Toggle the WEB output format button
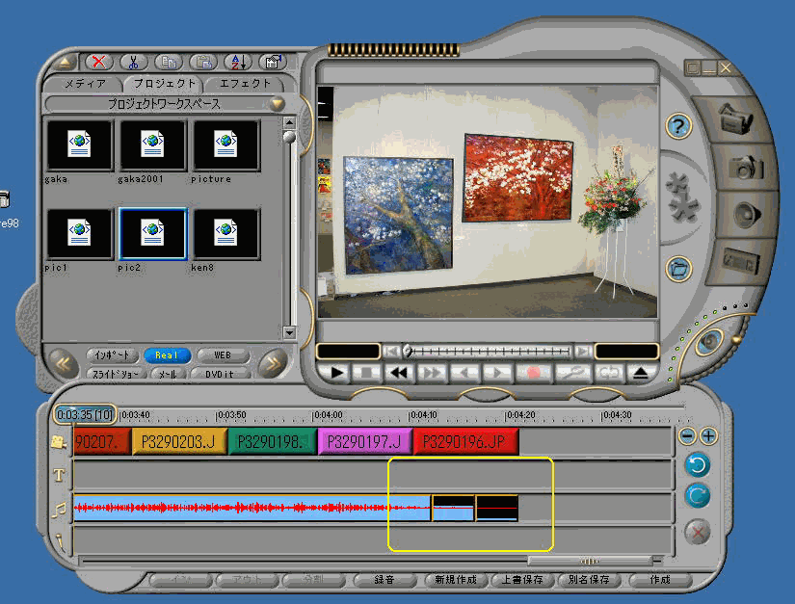795x604 pixels. coord(222,355)
